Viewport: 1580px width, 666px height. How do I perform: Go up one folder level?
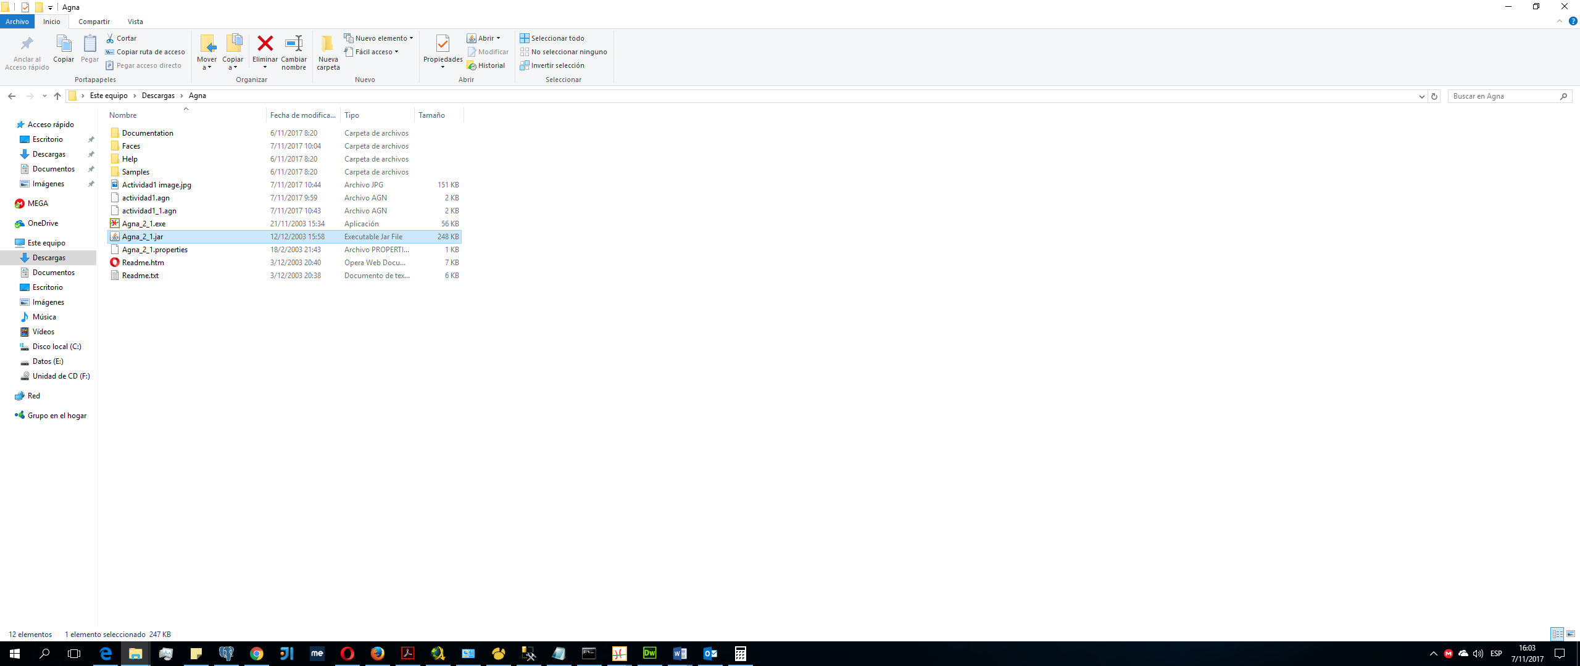pyautogui.click(x=57, y=96)
